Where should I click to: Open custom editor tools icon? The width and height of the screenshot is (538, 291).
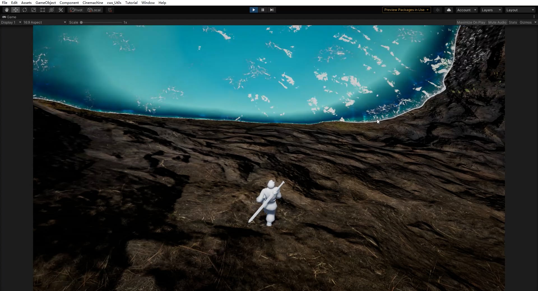pyautogui.click(x=61, y=10)
